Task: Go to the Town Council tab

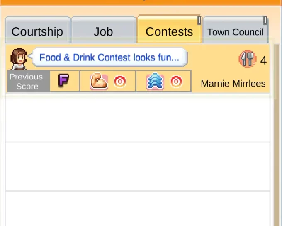Action: pos(235,32)
